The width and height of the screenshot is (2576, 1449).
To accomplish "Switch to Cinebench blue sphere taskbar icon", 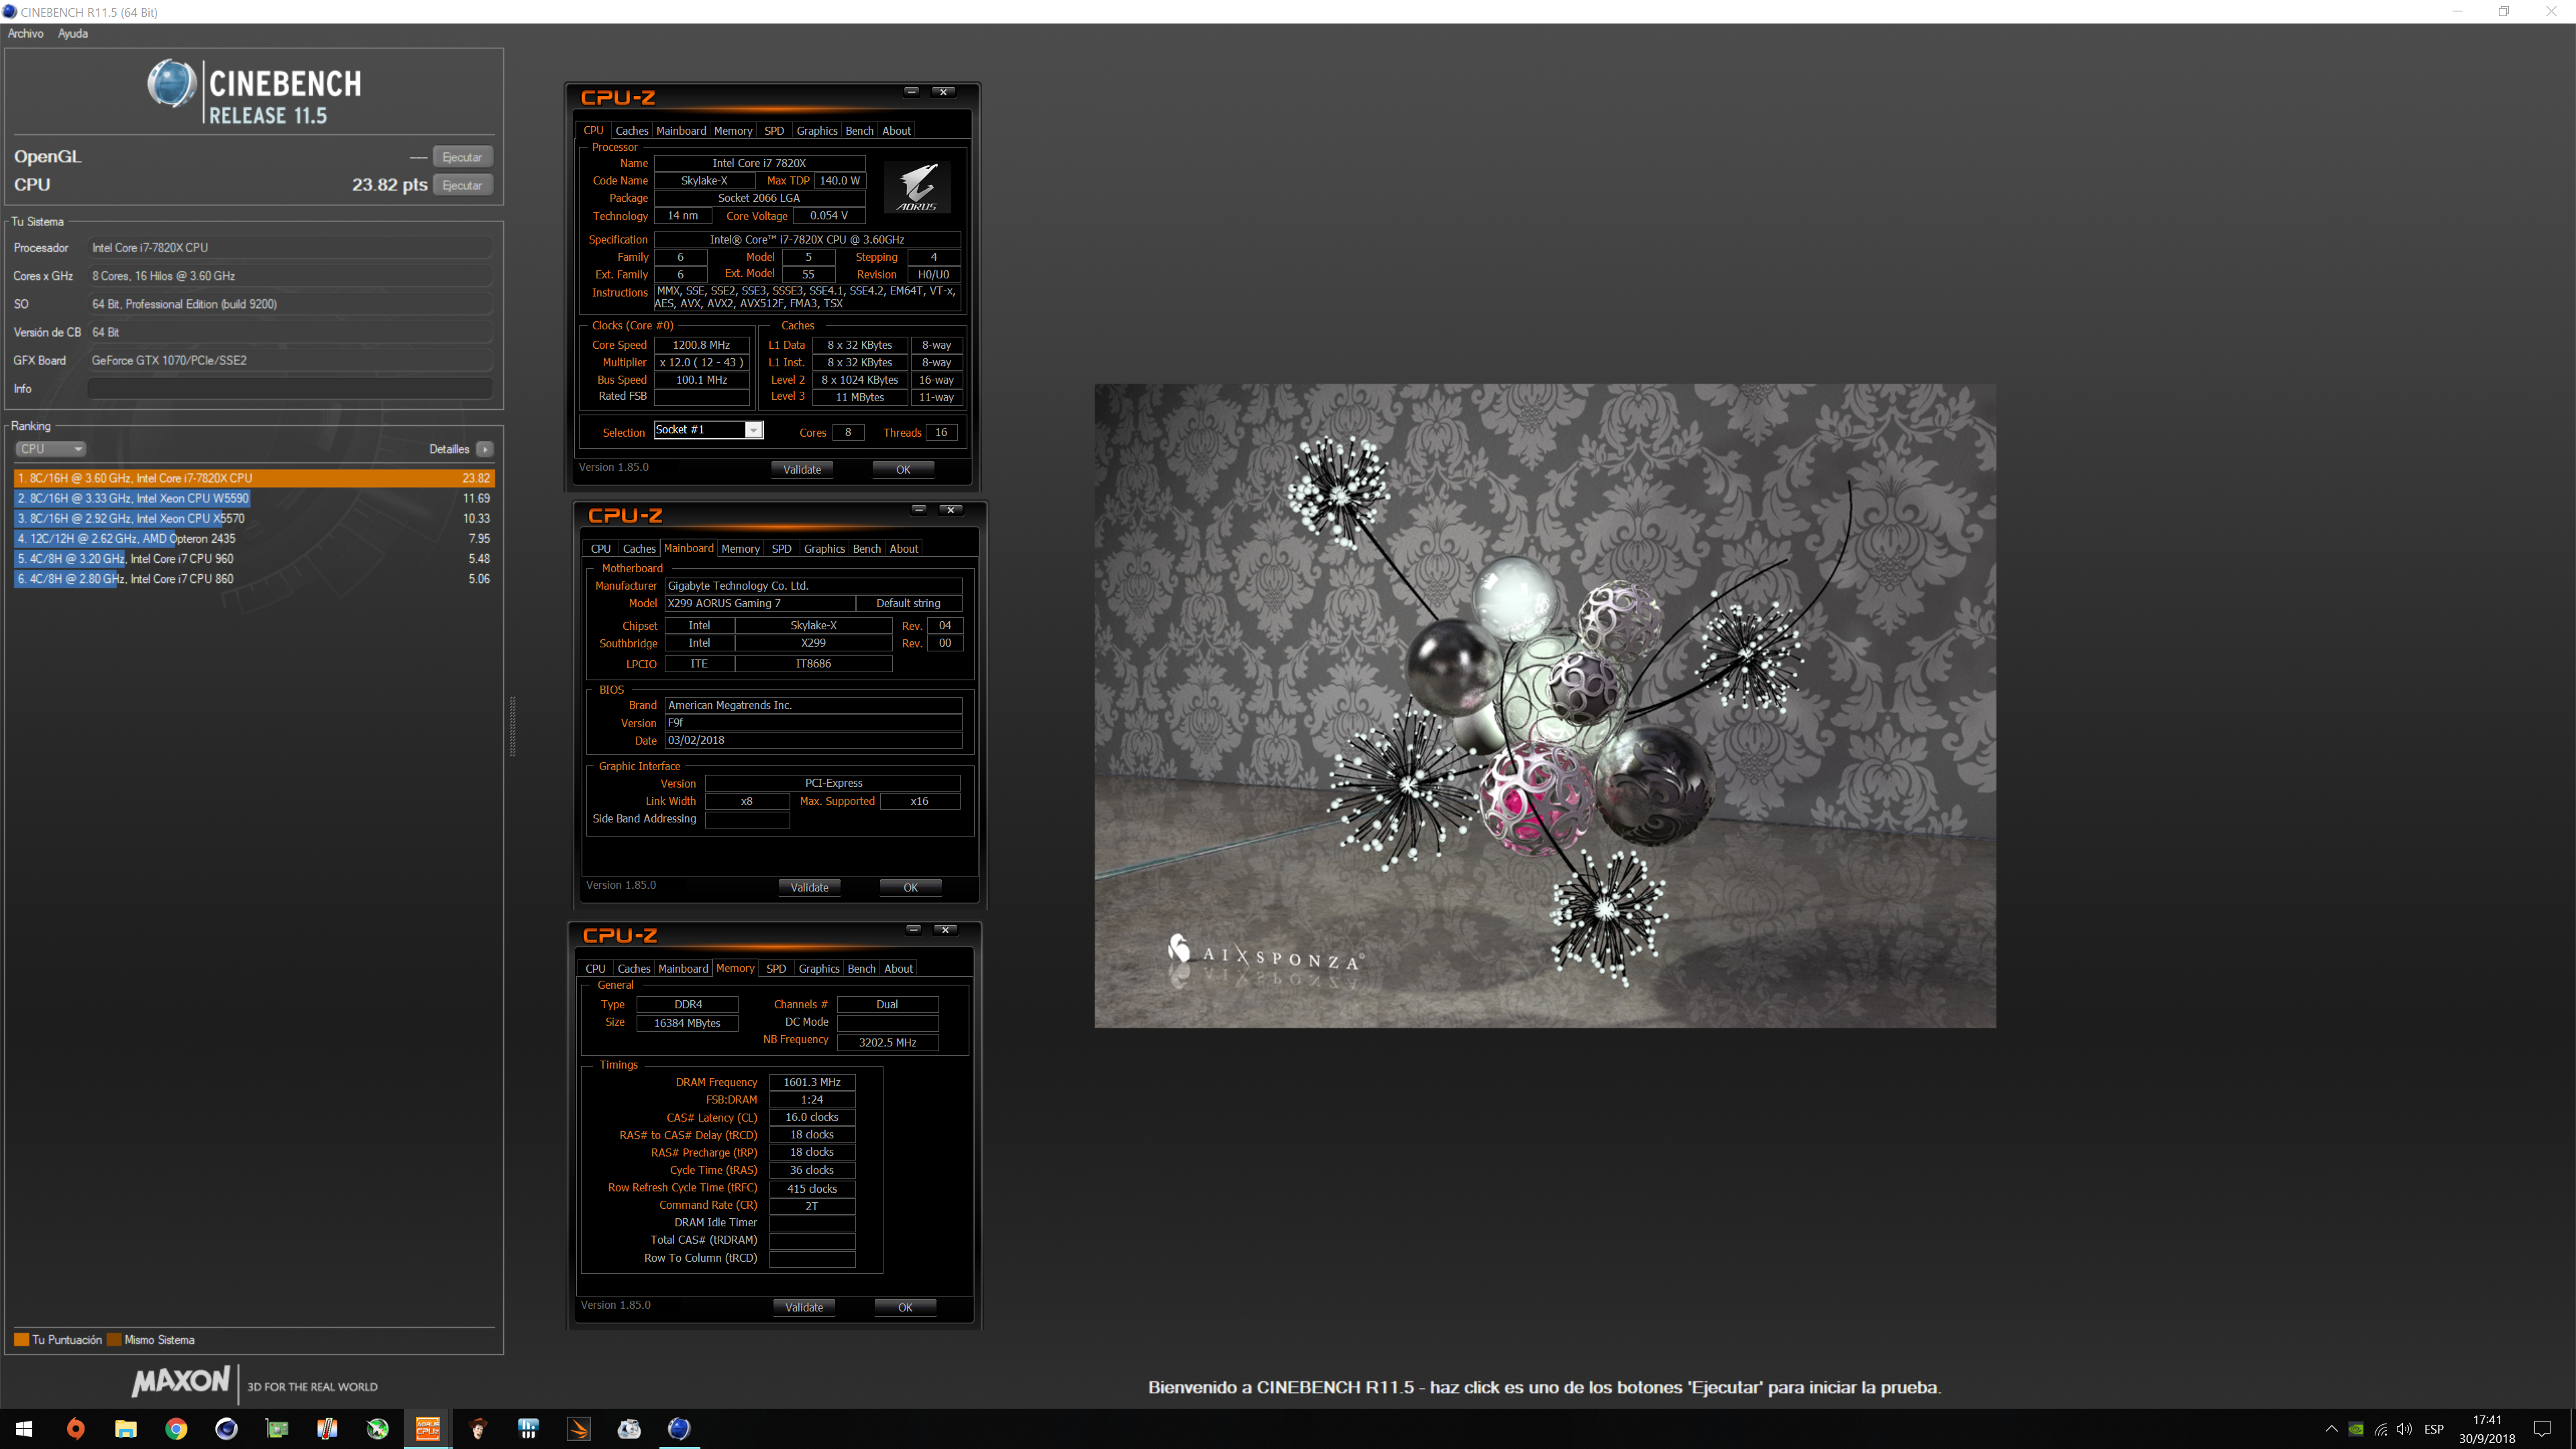I will click(x=679, y=1429).
